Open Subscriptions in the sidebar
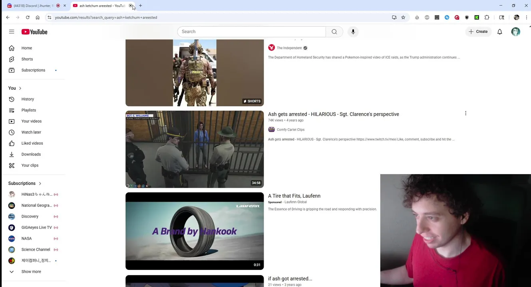The width and height of the screenshot is (531, 287). pyautogui.click(x=34, y=70)
